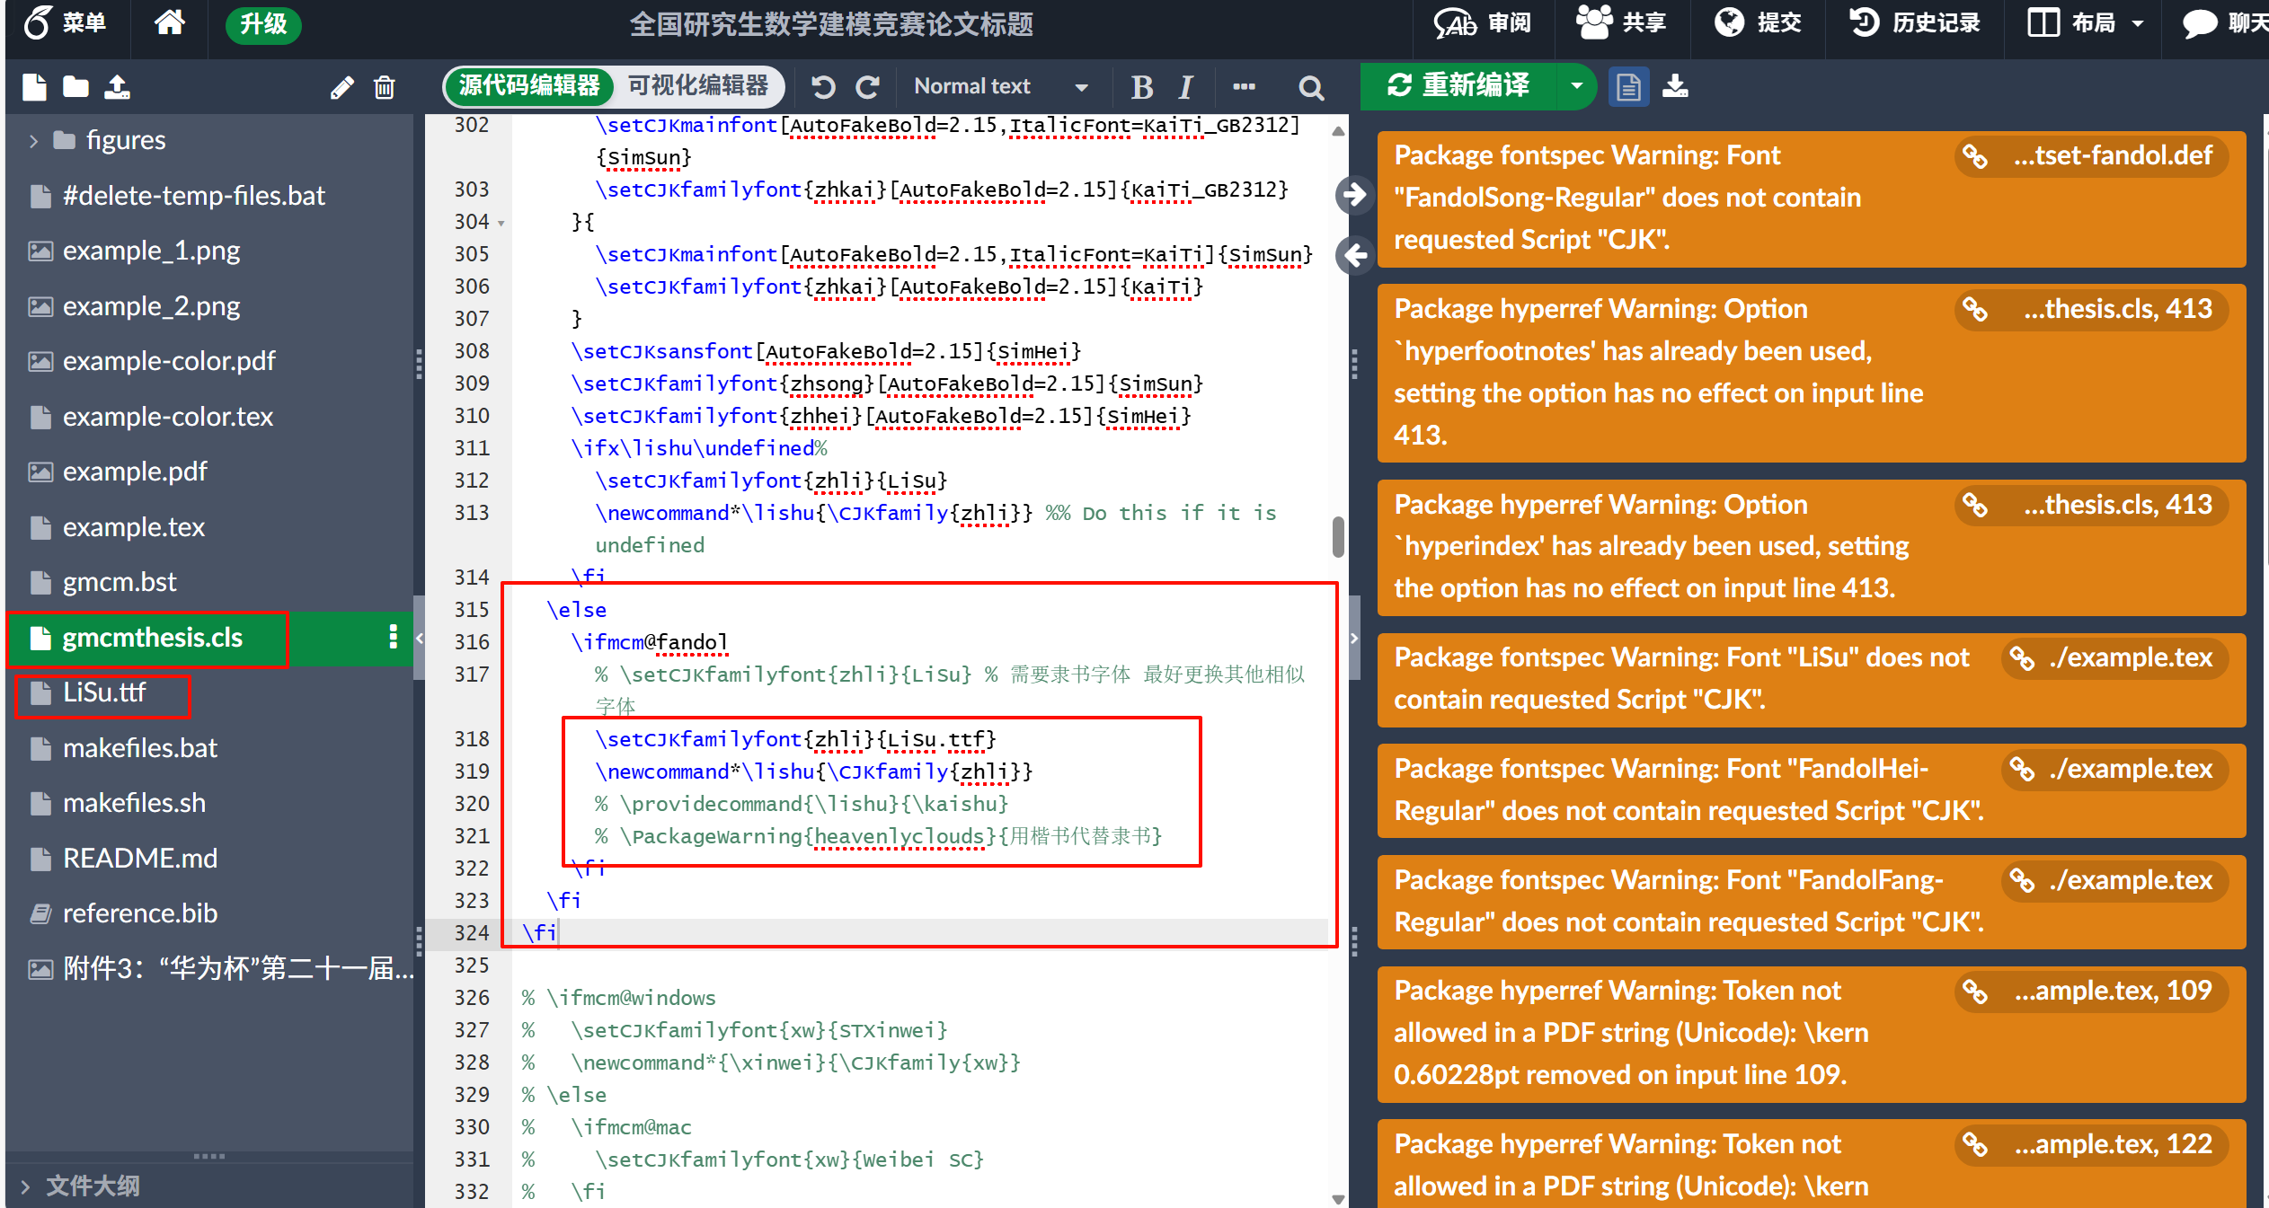The width and height of the screenshot is (2269, 1208).
Task: Click the green 升级 upgrade button
Action: pyautogui.click(x=262, y=23)
